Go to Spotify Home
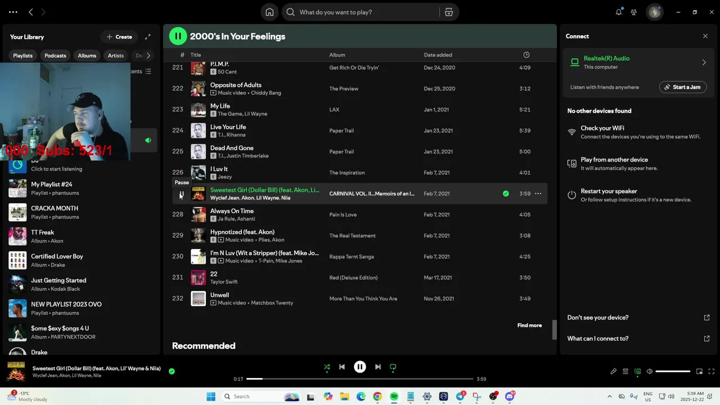Viewport: 720px width, 405px height. tap(269, 12)
